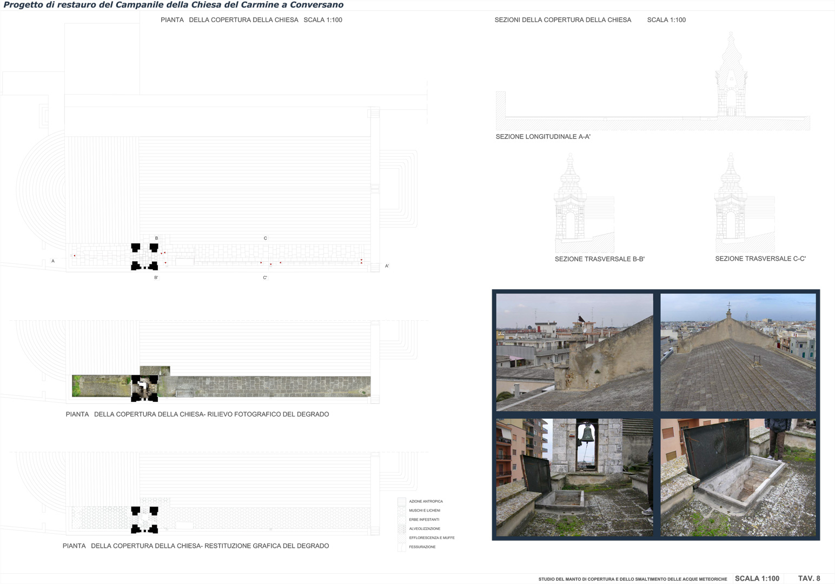Screen dimensions: 835x584
Task: Click the section marker B above the plan
Action: tap(157, 238)
